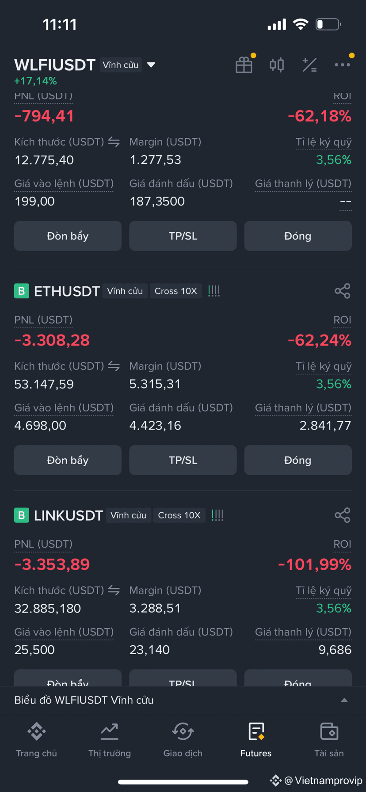366x792 pixels.
Task: Toggle size unit for ETHUSDT Kích thước
Action: 114,366
